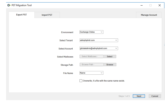Click Select button for mailboxes
The image size is (168, 103).
tap(110, 56)
